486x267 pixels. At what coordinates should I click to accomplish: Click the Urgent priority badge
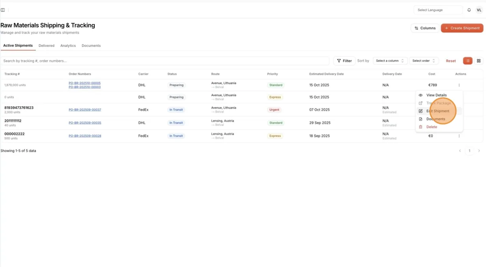pyautogui.click(x=274, y=110)
